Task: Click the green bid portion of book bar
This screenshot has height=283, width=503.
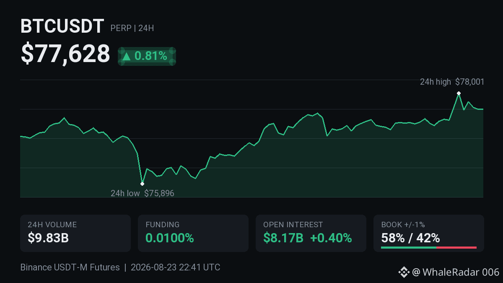Action: point(409,247)
